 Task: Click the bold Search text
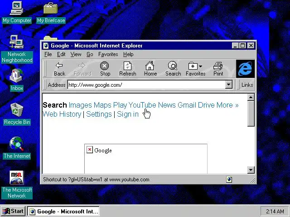(54, 105)
